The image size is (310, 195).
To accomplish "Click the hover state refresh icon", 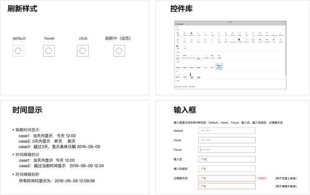I will [49, 50].
